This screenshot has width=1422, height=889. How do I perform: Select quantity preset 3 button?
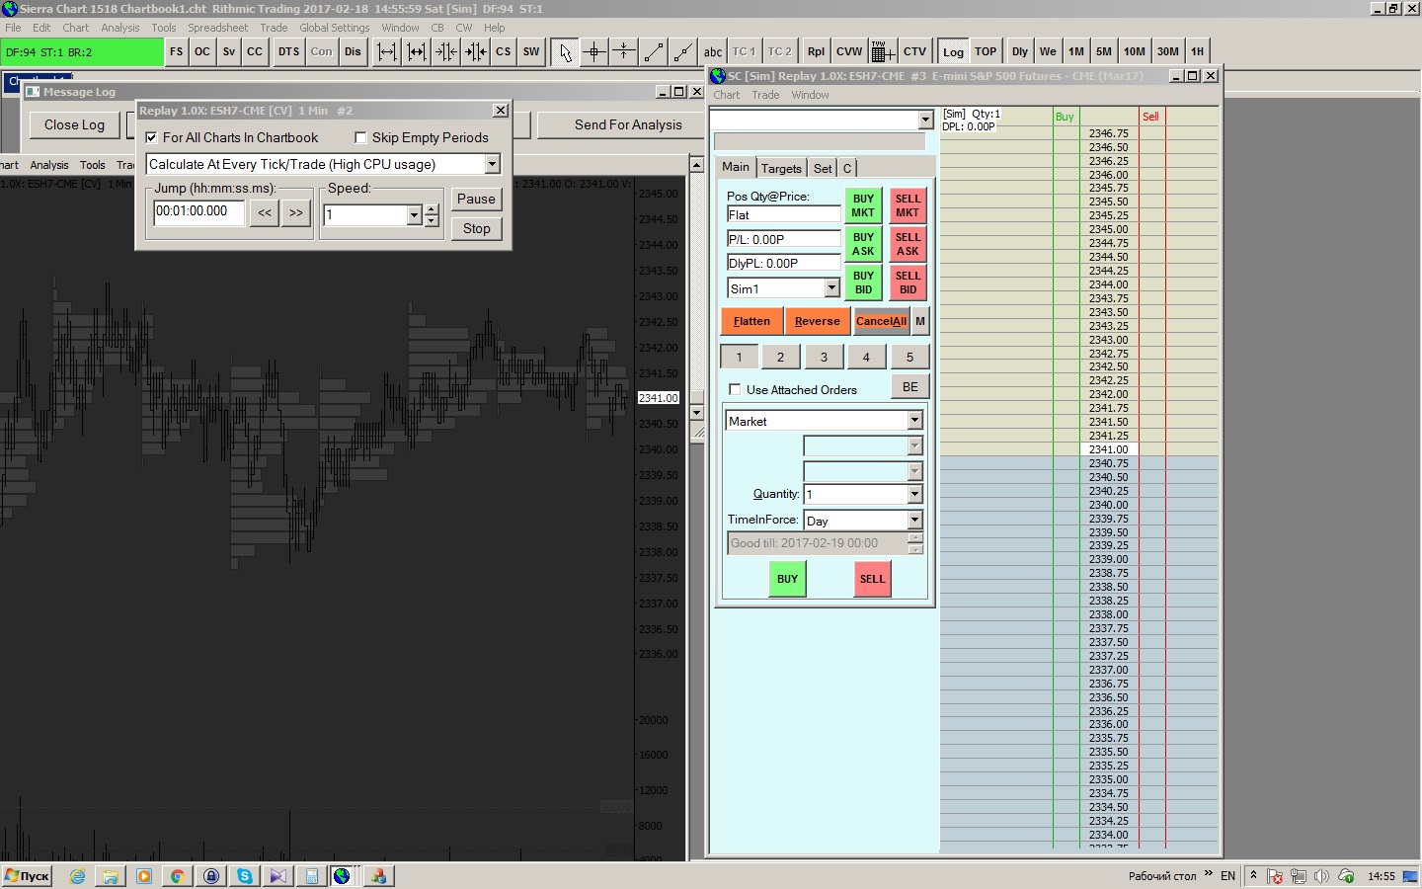coord(825,358)
